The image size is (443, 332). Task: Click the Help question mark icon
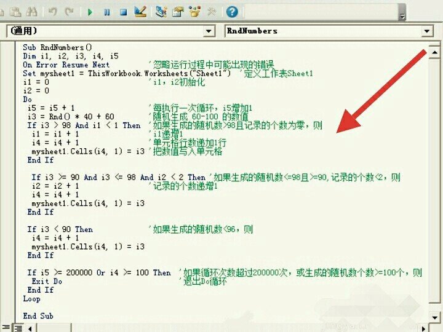[x=232, y=11]
